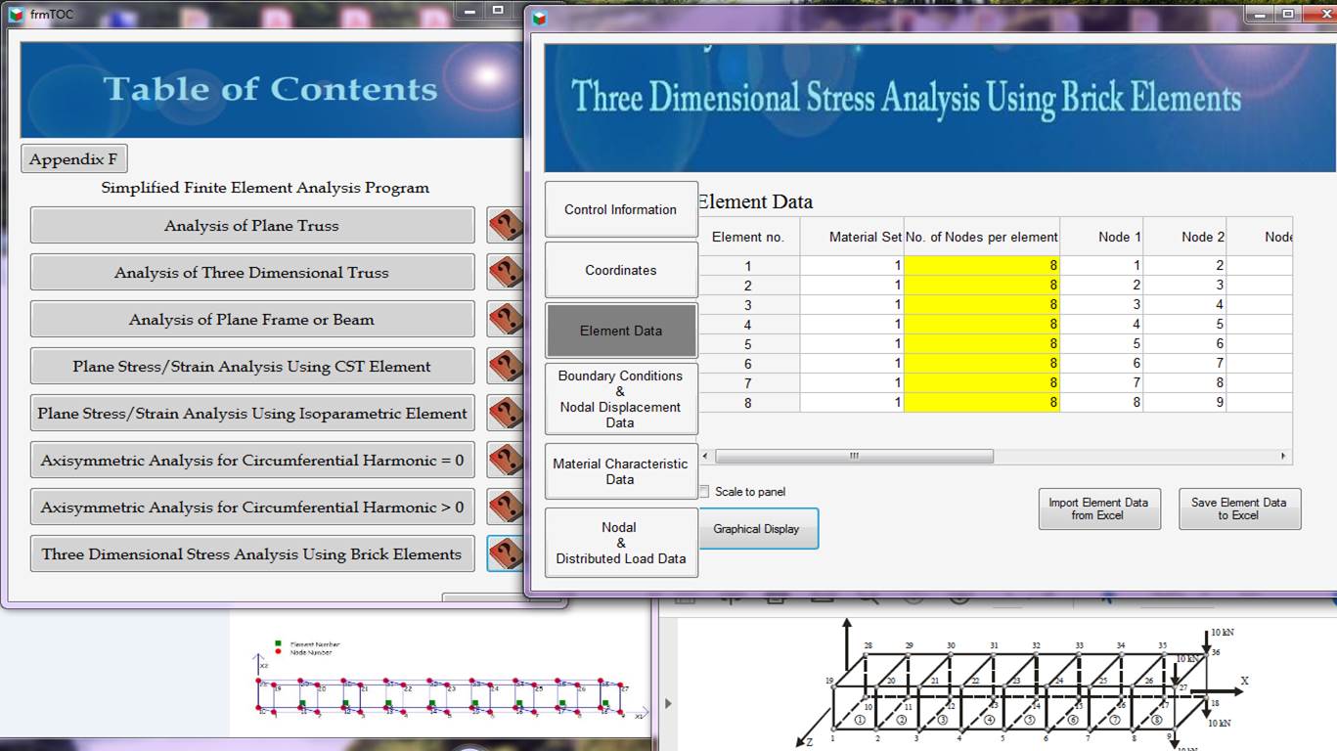Click nodes-per-element cell in element 1 row
The width and height of the screenshot is (1337, 751).
[x=982, y=266]
